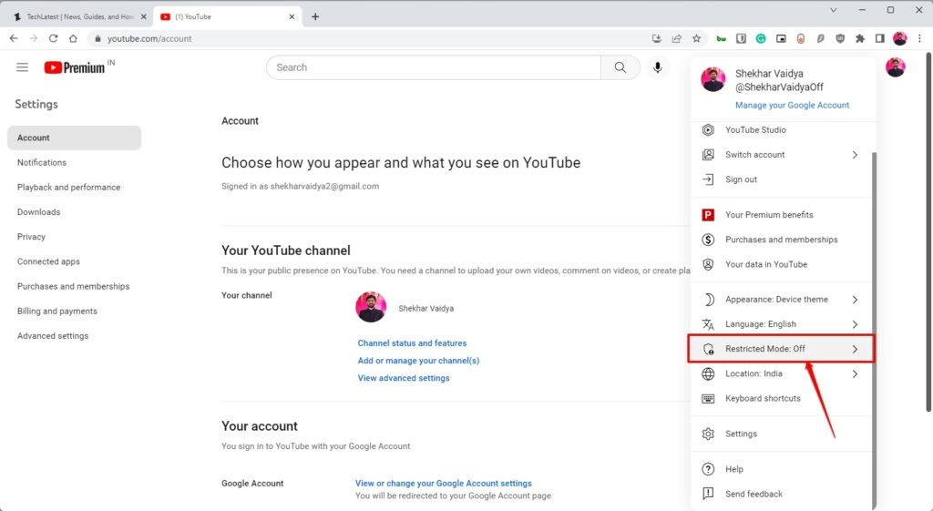This screenshot has height=511, width=933.
Task: Click the Keyboard shortcuts menu item text
Action: click(763, 399)
